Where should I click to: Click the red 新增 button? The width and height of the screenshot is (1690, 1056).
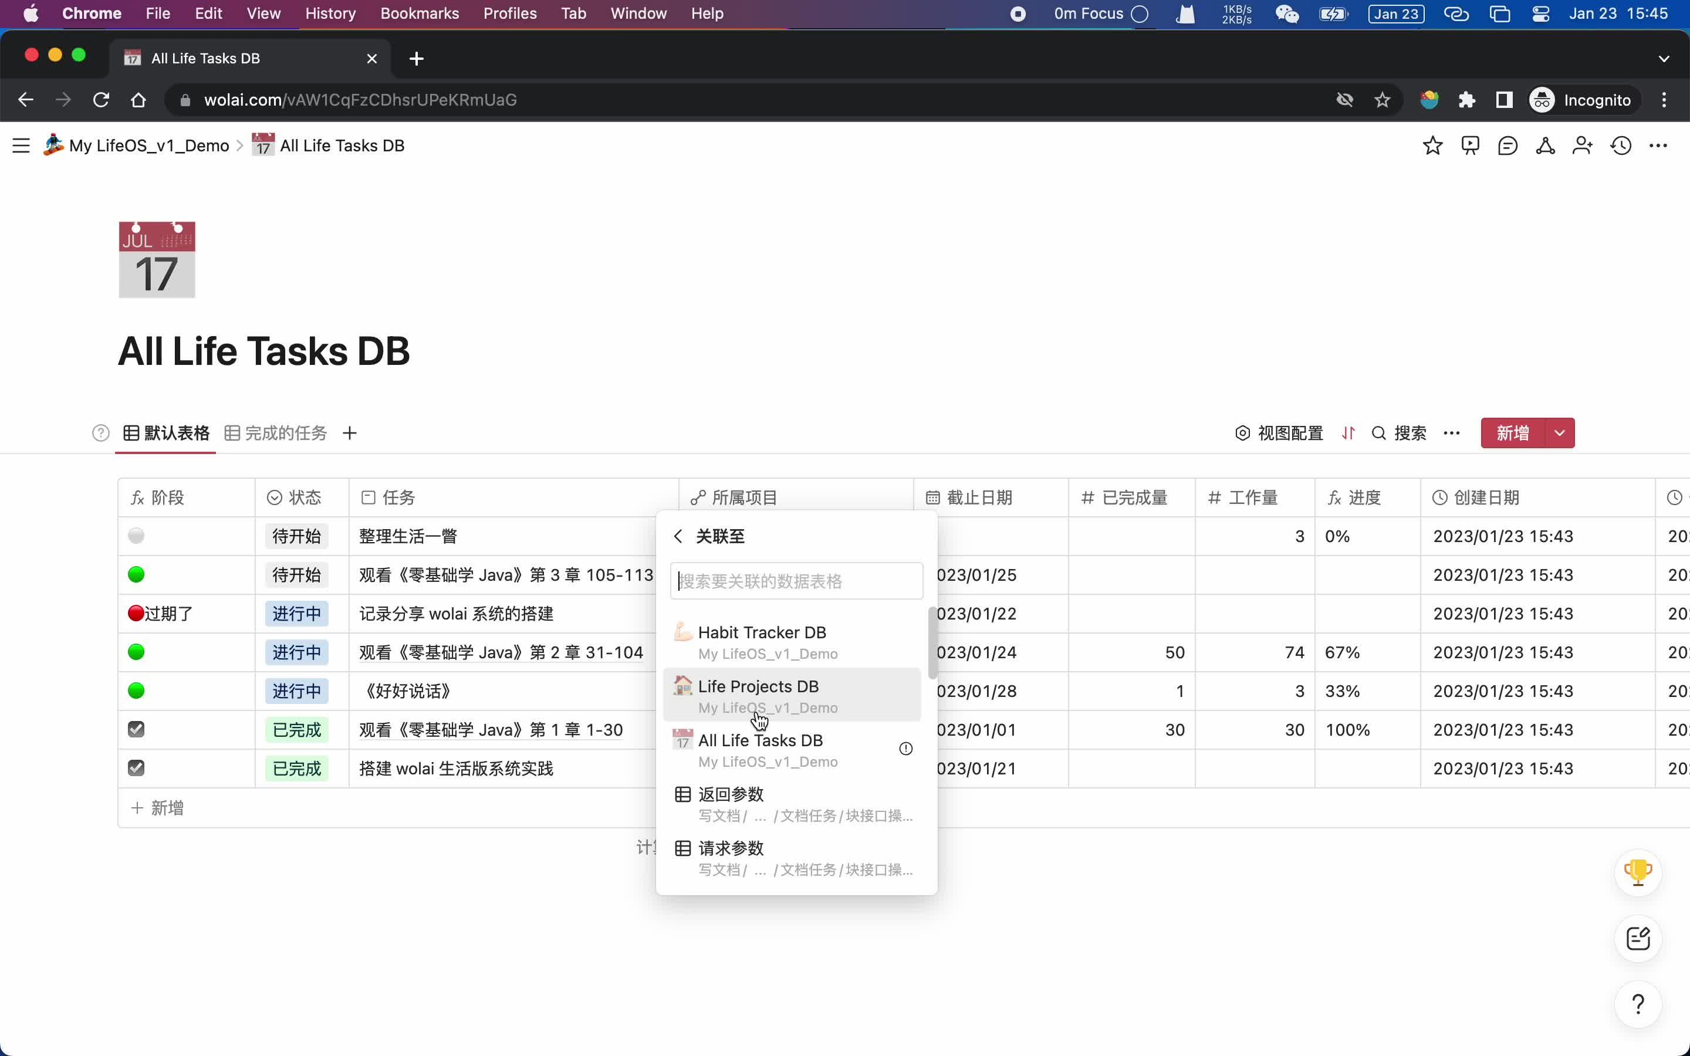pyautogui.click(x=1513, y=433)
